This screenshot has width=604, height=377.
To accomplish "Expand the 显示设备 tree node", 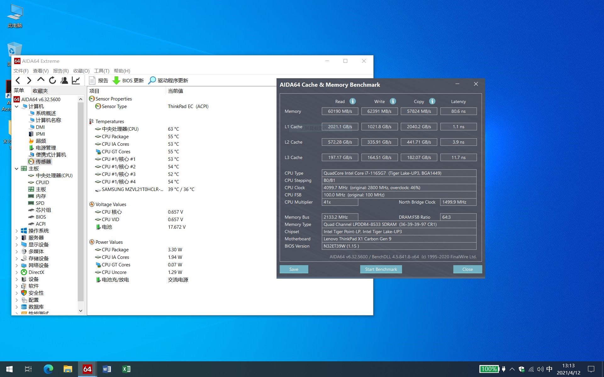I will pyautogui.click(x=17, y=245).
